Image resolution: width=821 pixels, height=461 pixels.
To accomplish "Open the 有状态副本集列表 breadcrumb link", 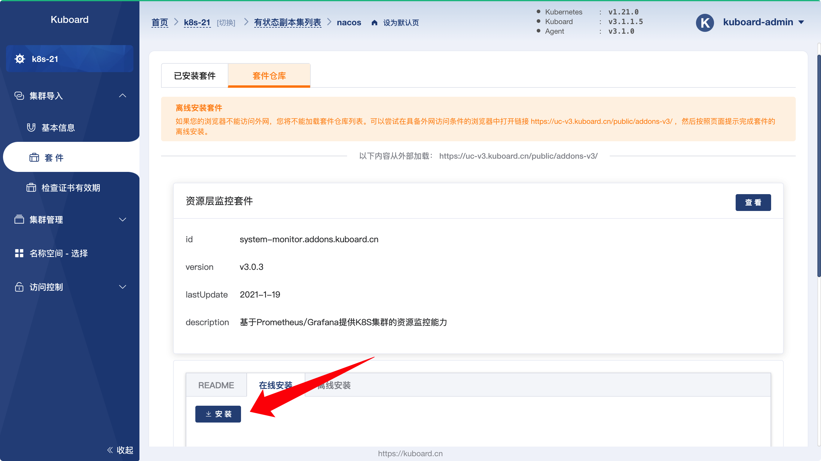I will tap(288, 22).
